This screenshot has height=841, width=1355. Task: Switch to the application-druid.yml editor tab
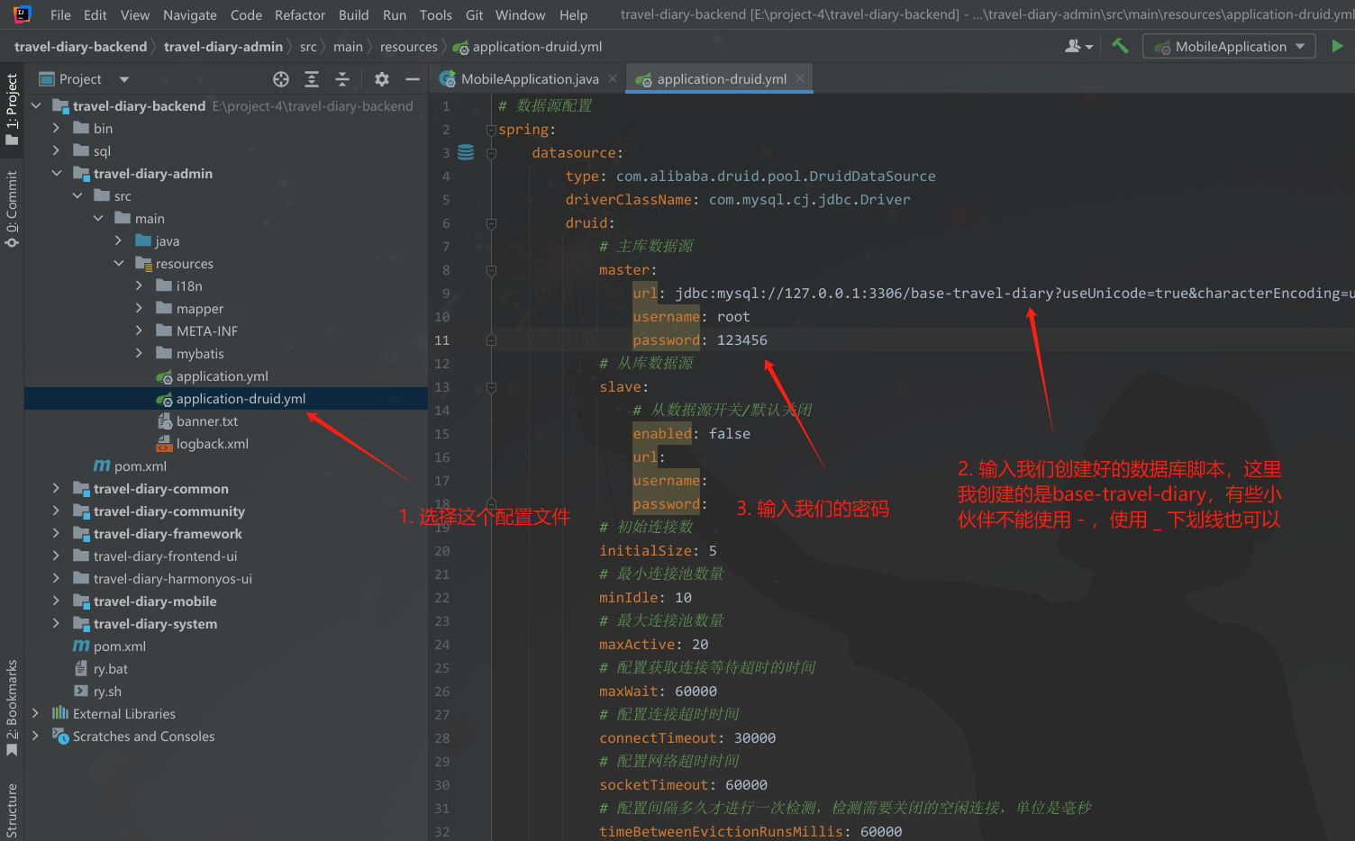point(721,79)
